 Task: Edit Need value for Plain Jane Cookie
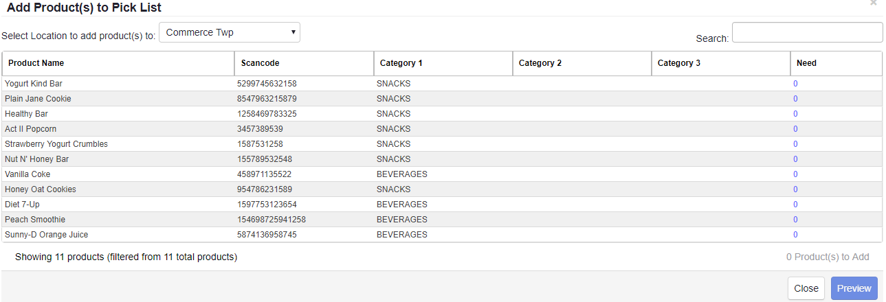[795, 99]
